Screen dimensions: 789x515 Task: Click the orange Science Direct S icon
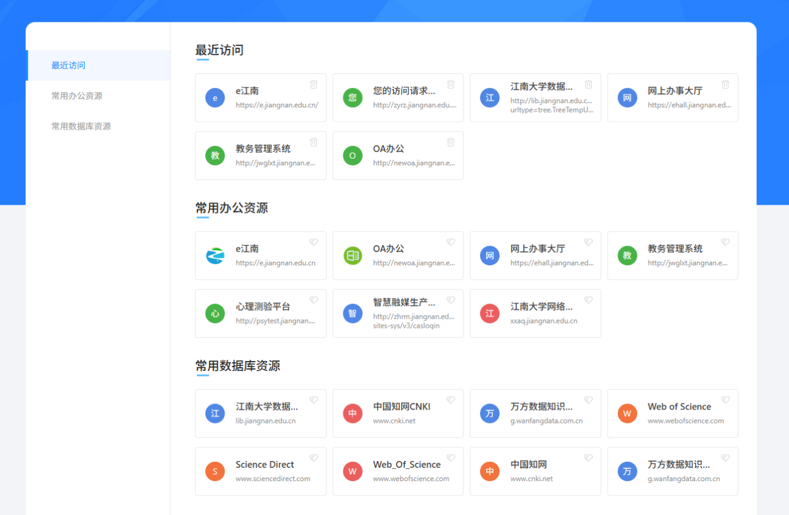(215, 471)
